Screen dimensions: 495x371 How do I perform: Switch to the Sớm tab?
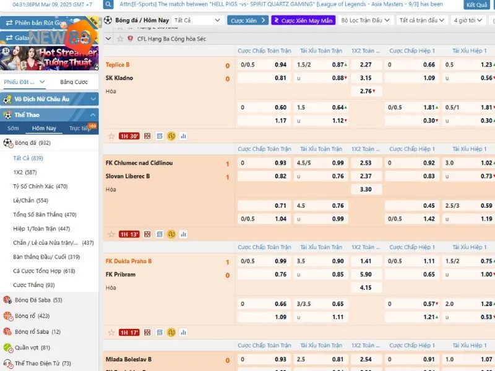tap(13, 128)
